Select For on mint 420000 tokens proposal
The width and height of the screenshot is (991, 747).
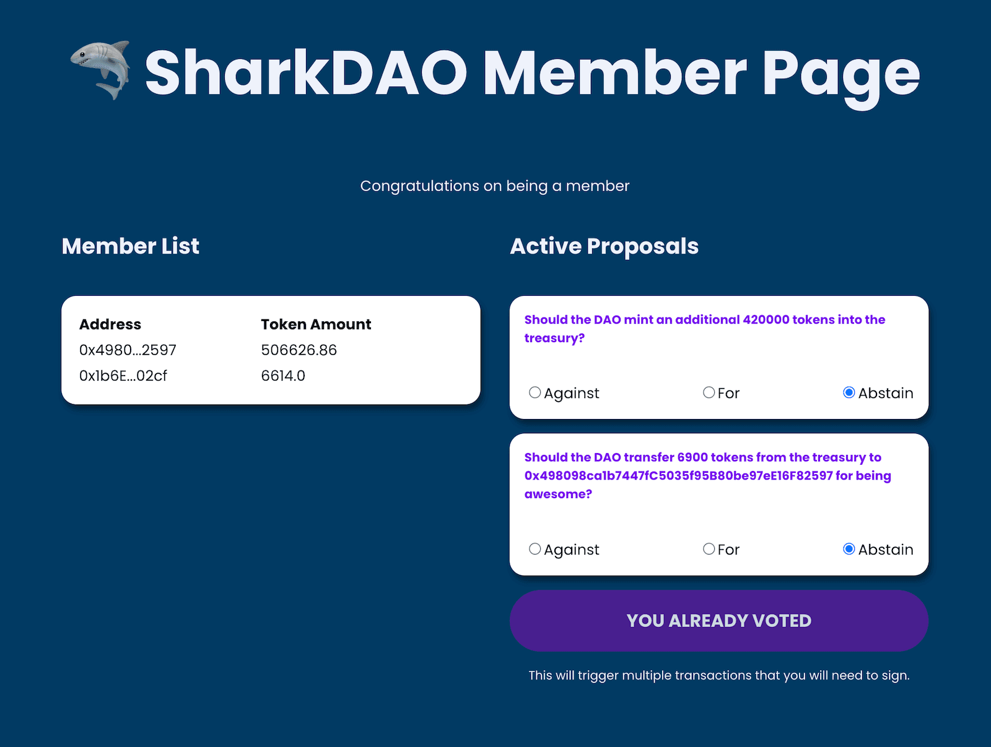[709, 392]
